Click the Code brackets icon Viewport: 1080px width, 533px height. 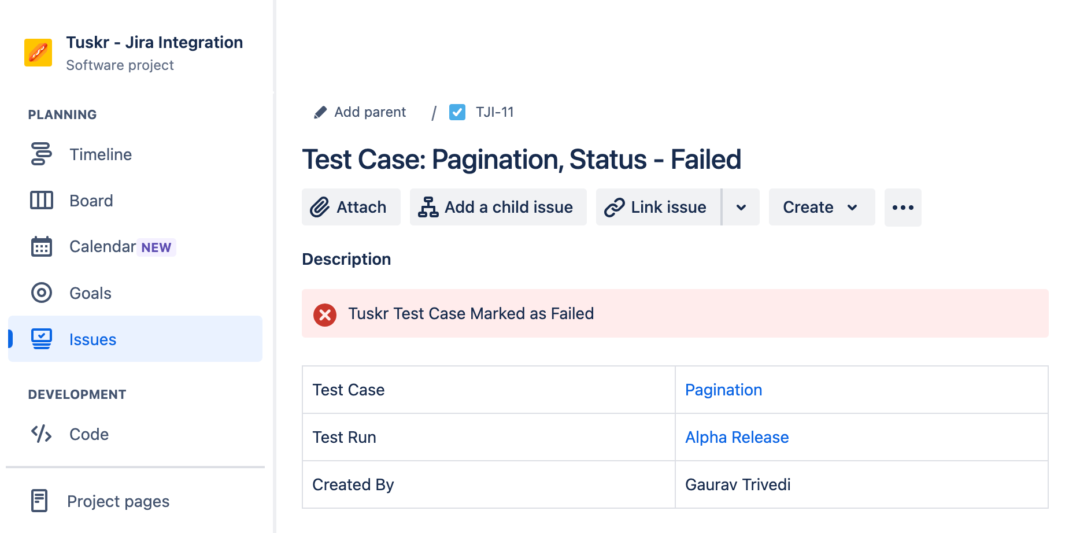click(x=41, y=434)
